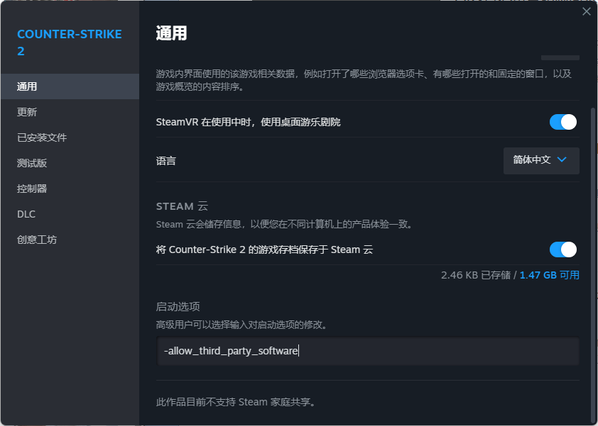Click the COUNTER-STRIKE 2 title text
This screenshot has height=426, width=598.
[70, 43]
